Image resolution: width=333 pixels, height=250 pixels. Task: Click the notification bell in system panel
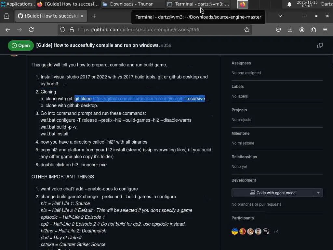289,4
